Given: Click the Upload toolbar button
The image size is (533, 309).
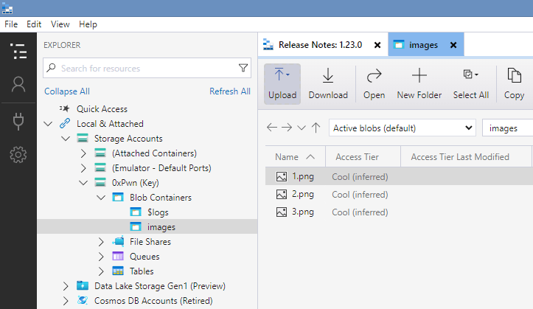Looking at the screenshot, I should [x=282, y=83].
